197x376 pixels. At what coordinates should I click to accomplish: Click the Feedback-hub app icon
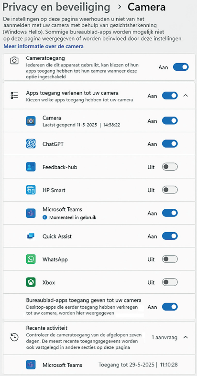(x=31, y=167)
